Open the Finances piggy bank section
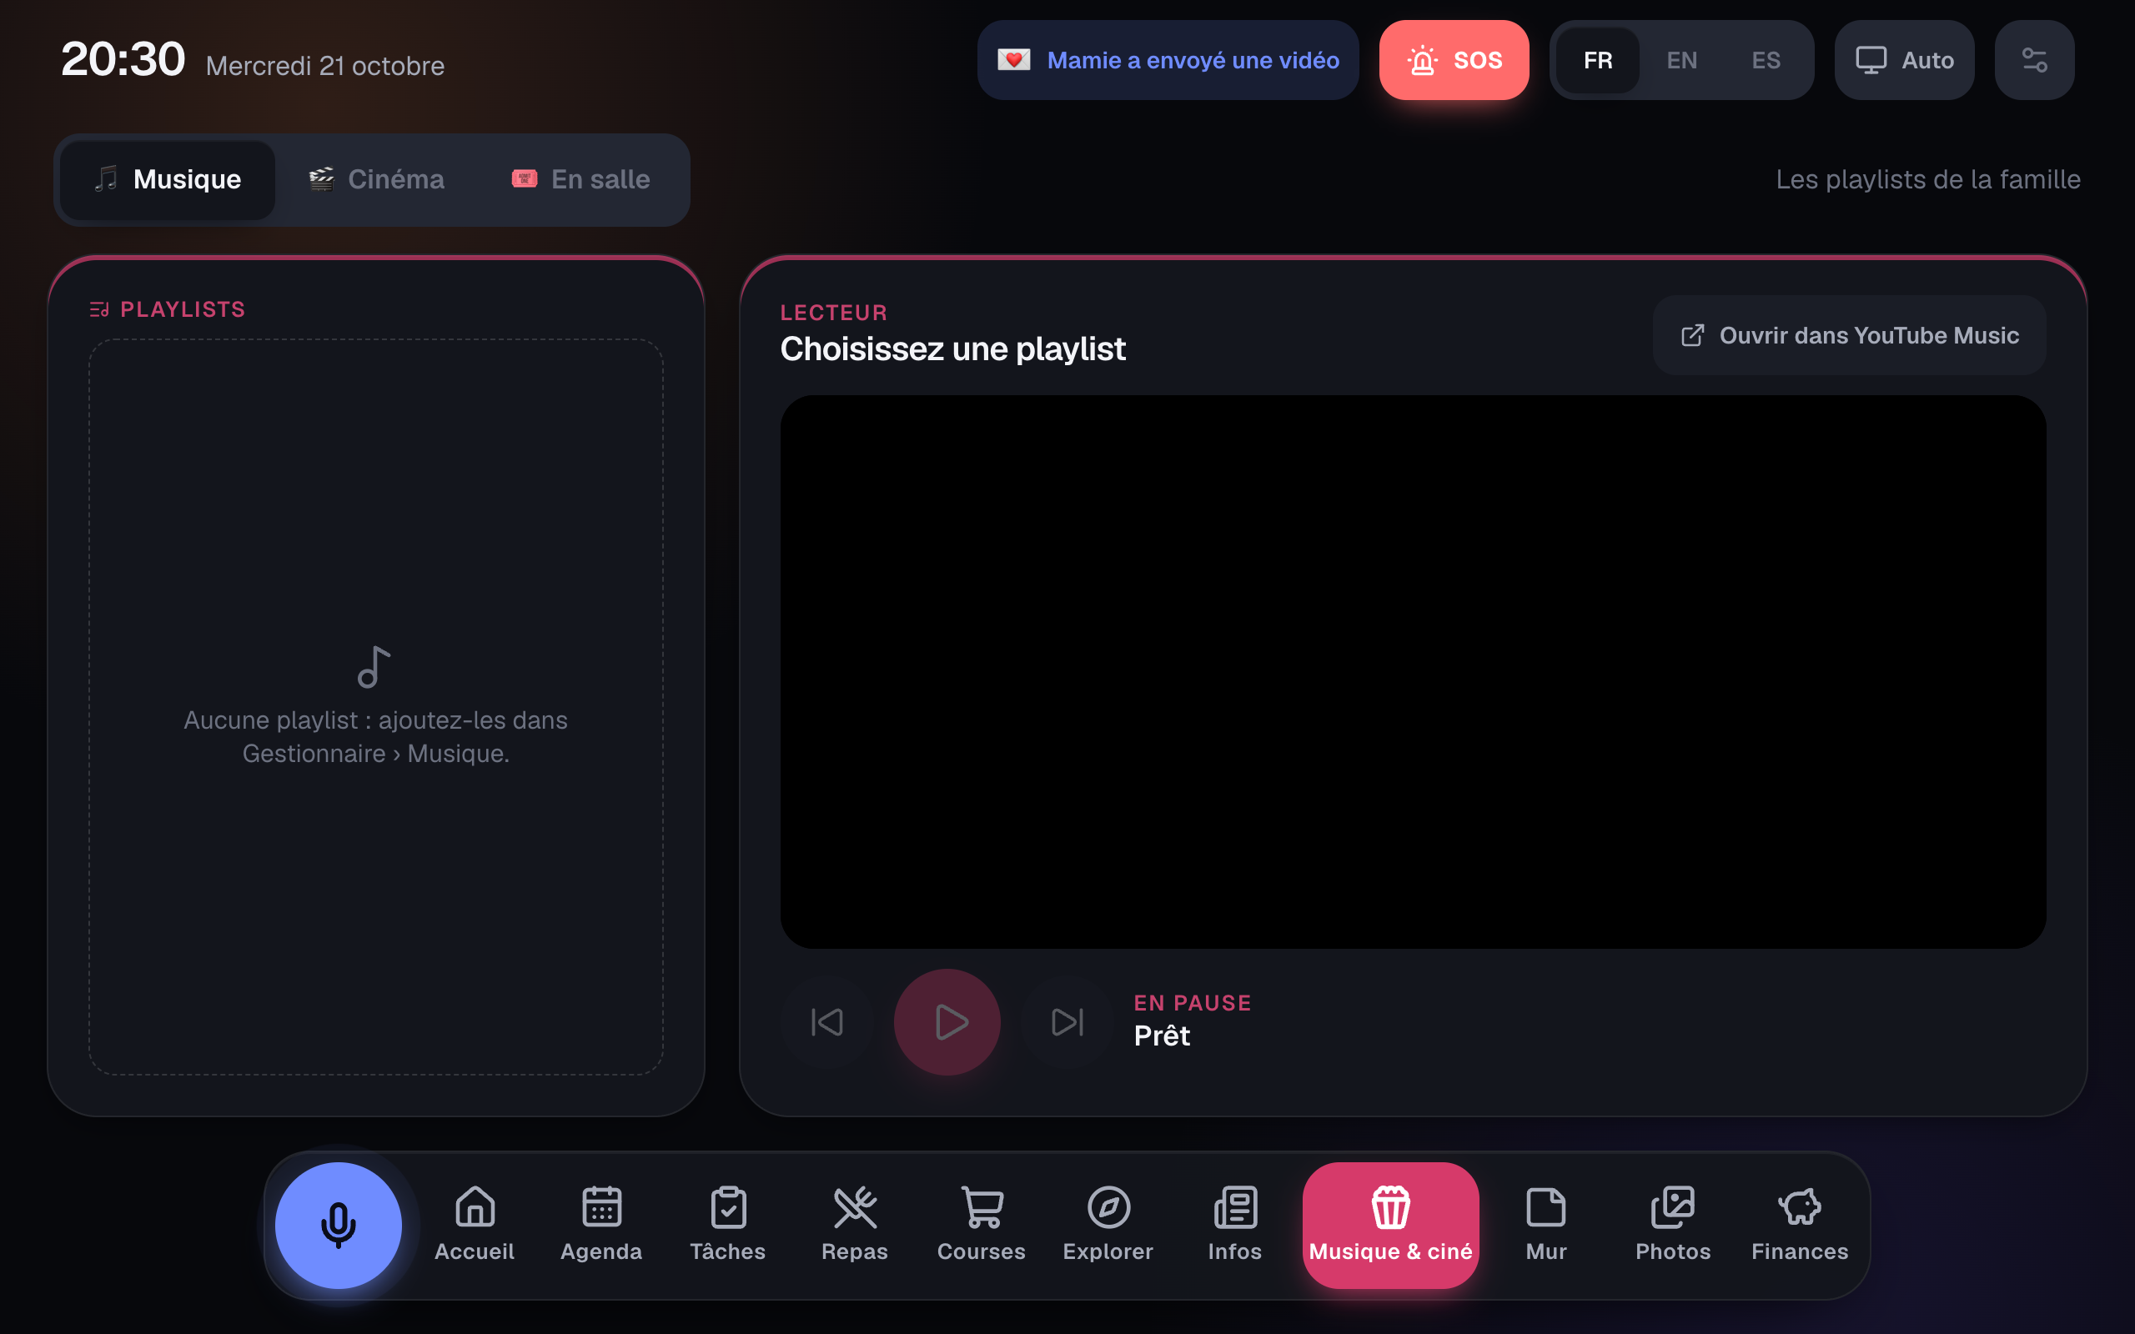The image size is (2135, 1334). click(x=1800, y=1225)
